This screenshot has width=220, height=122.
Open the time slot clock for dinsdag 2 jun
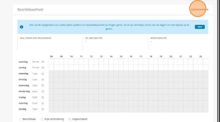click(x=43, y=79)
